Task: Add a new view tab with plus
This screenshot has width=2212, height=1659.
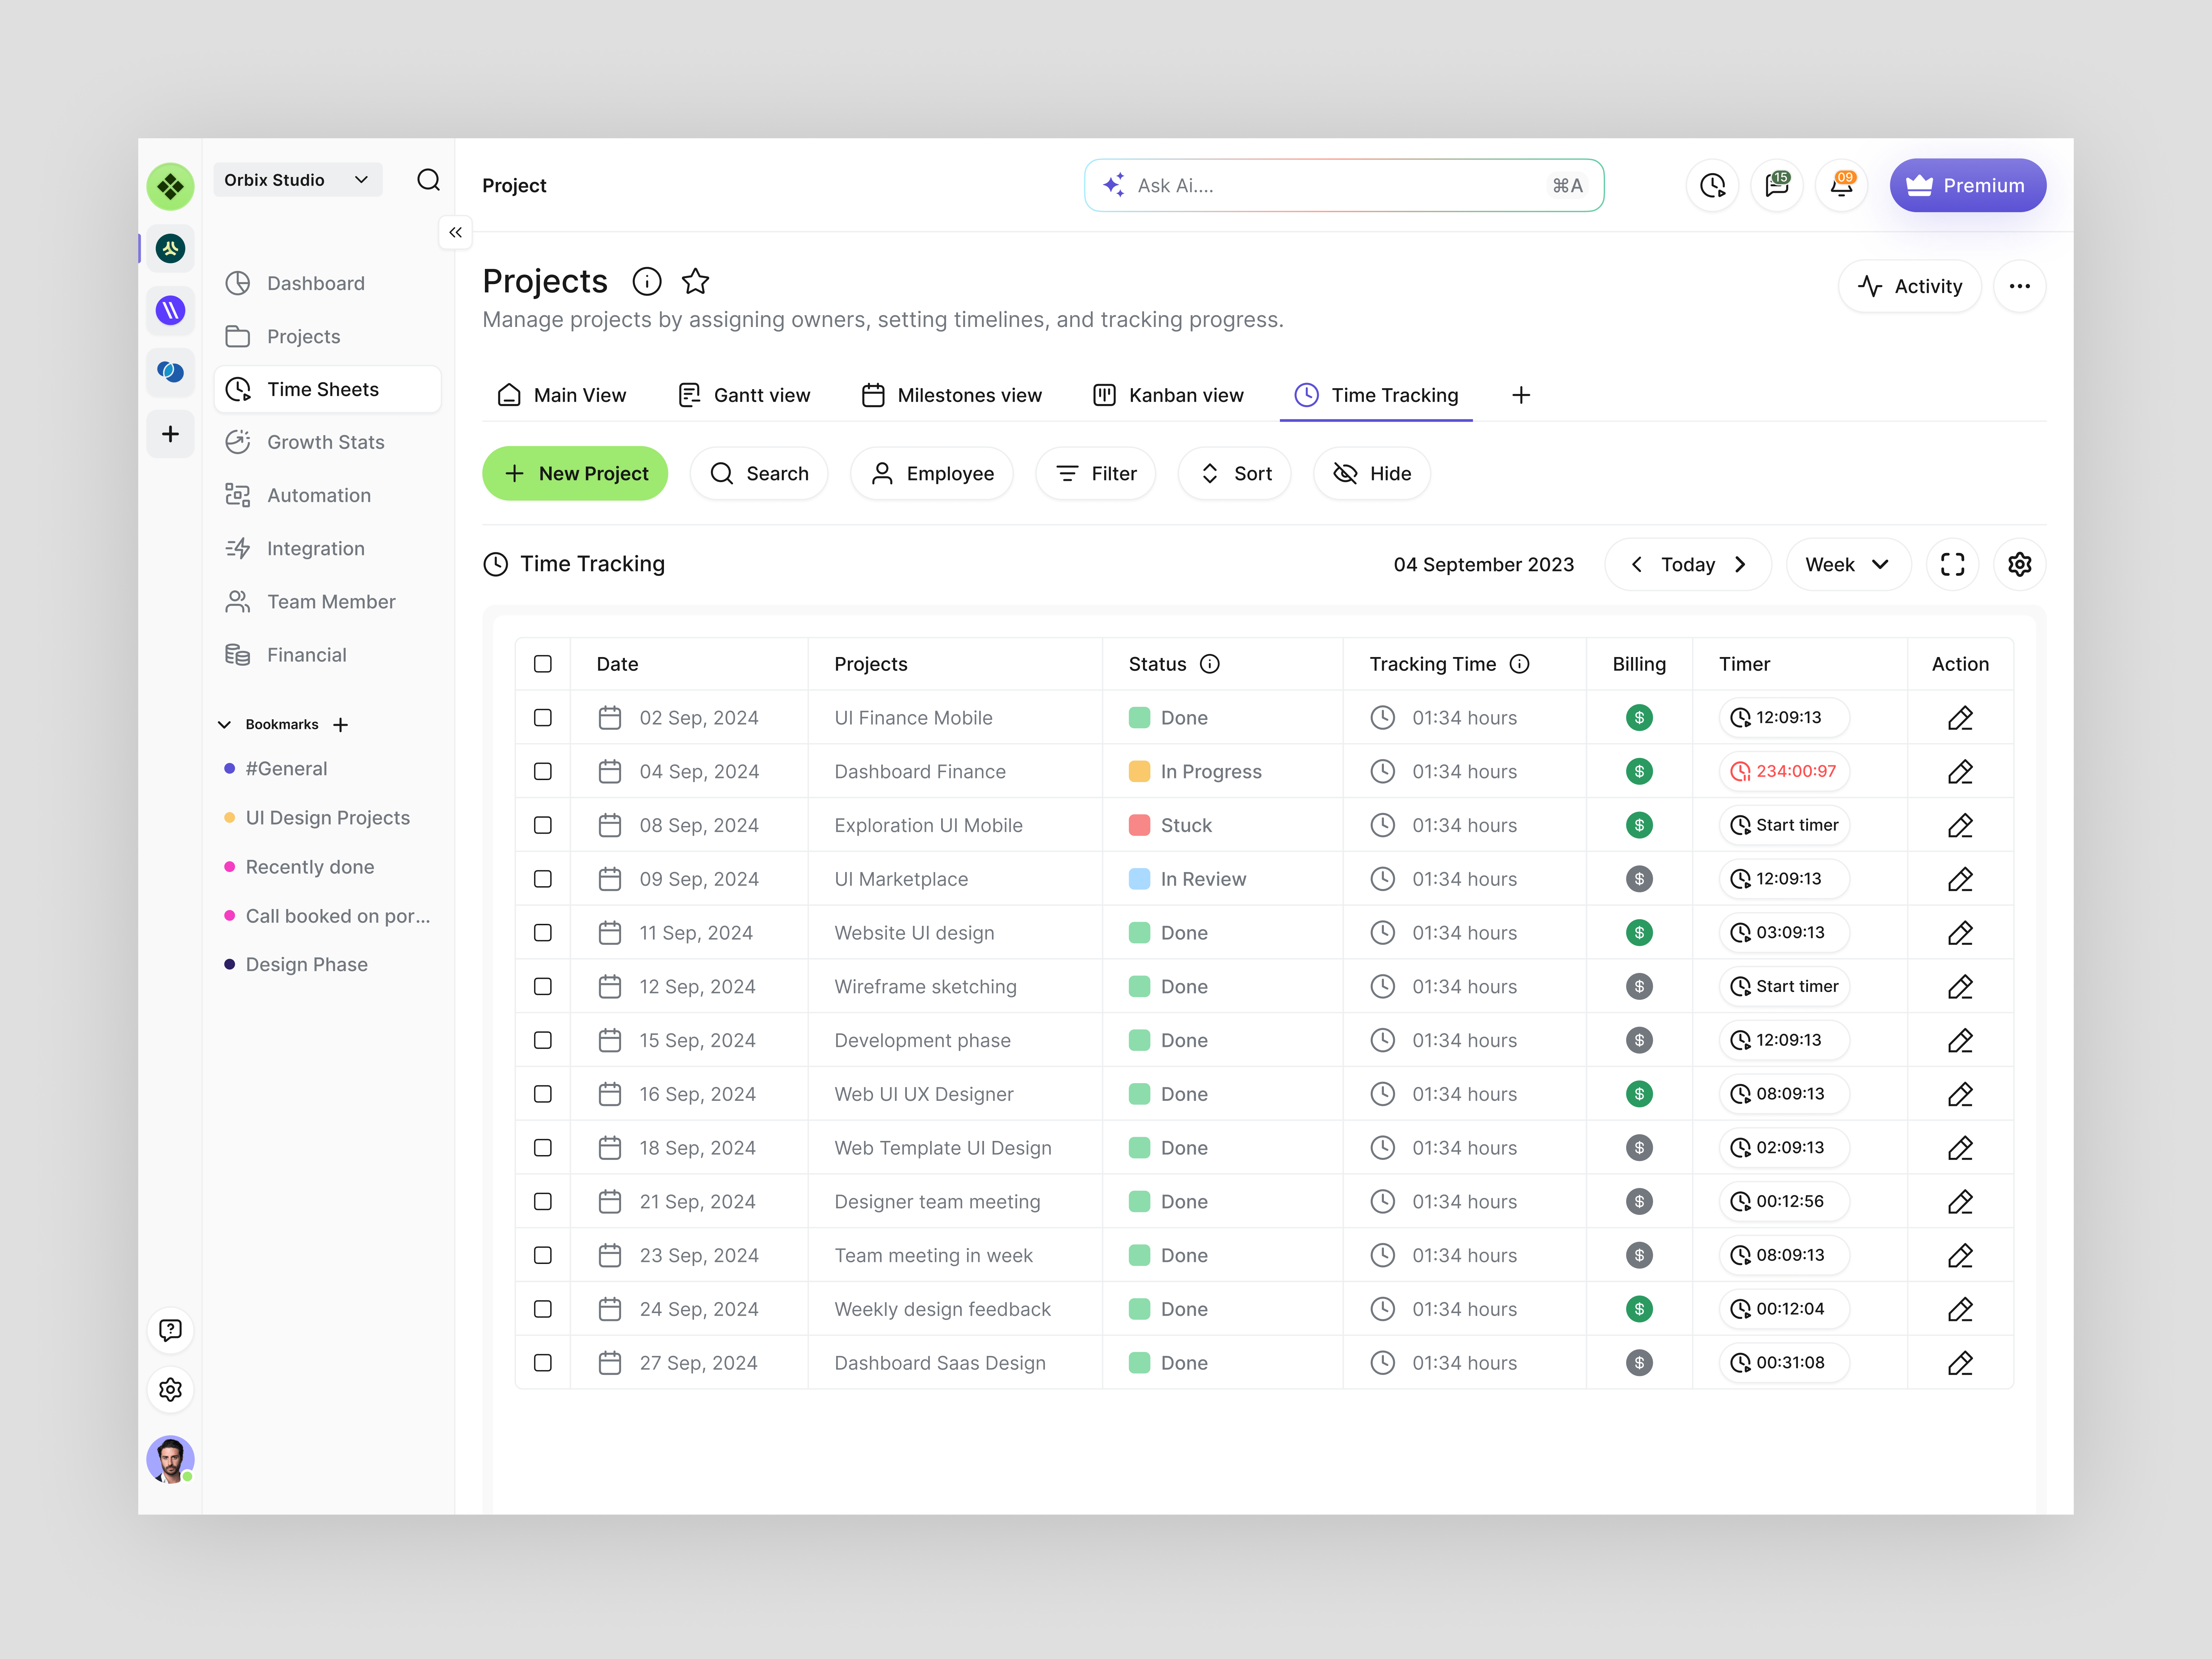Action: pos(1521,395)
